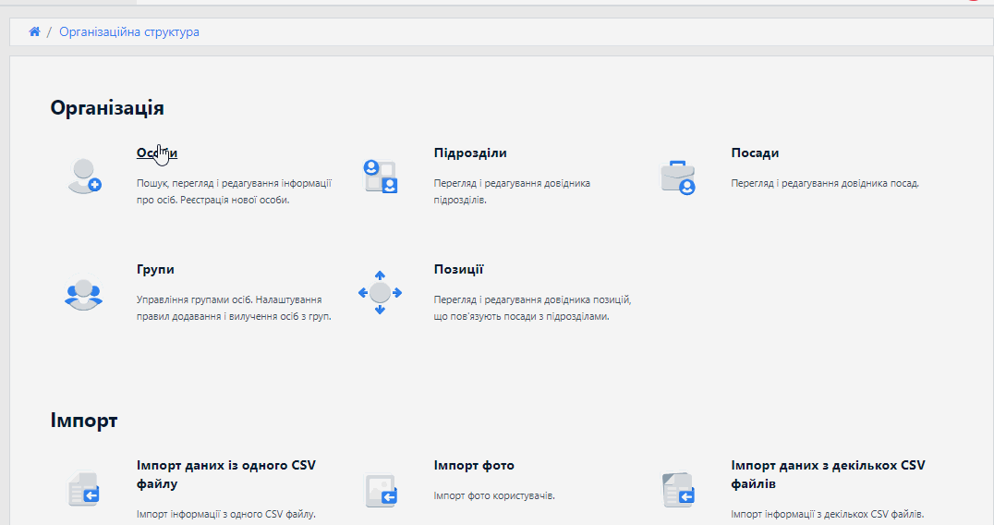Open the Посади heading link
Image resolution: width=994 pixels, height=525 pixels.
click(755, 153)
